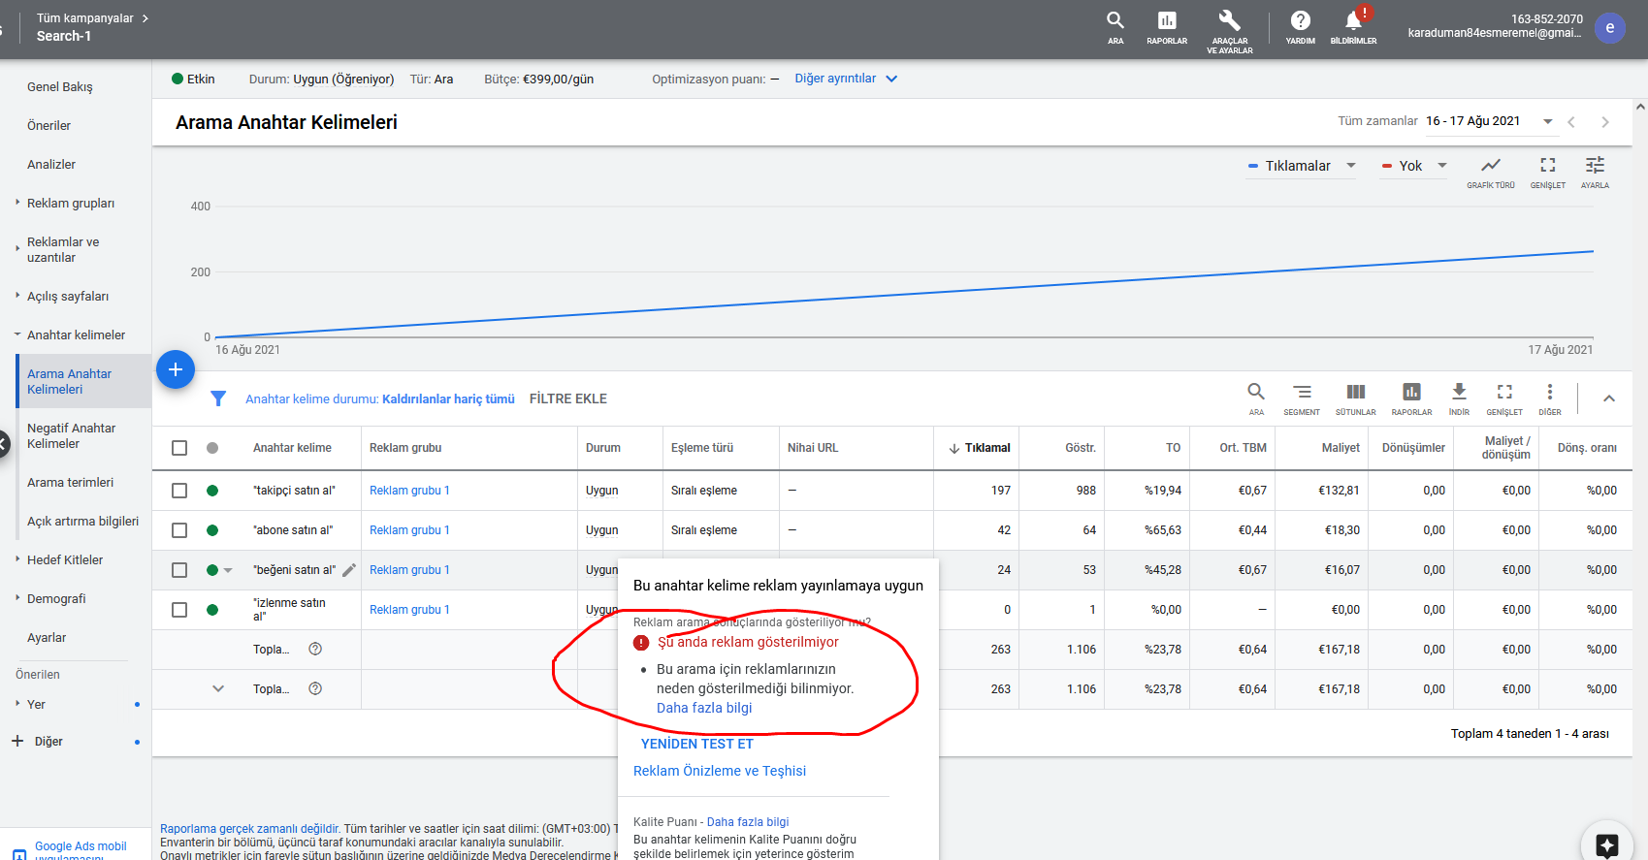This screenshot has height=860, width=1648.
Task: Click the filter funnel icon
Action: pos(218,398)
